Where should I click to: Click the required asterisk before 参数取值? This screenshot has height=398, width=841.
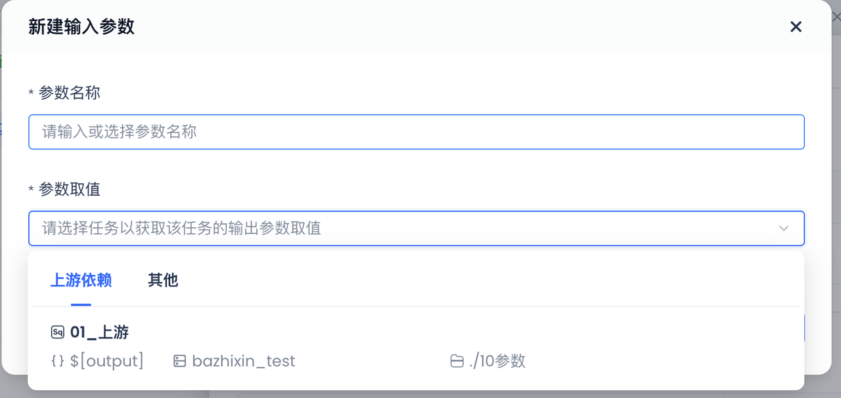(31, 190)
